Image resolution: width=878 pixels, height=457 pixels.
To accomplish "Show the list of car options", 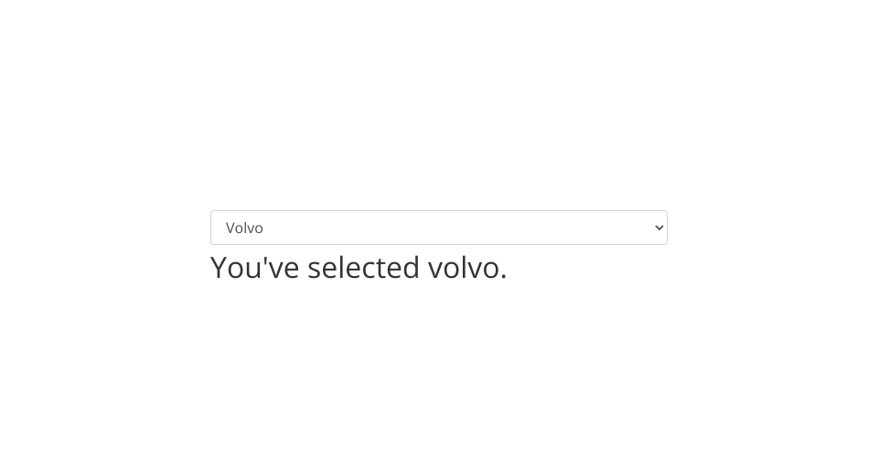I will coord(438,228).
